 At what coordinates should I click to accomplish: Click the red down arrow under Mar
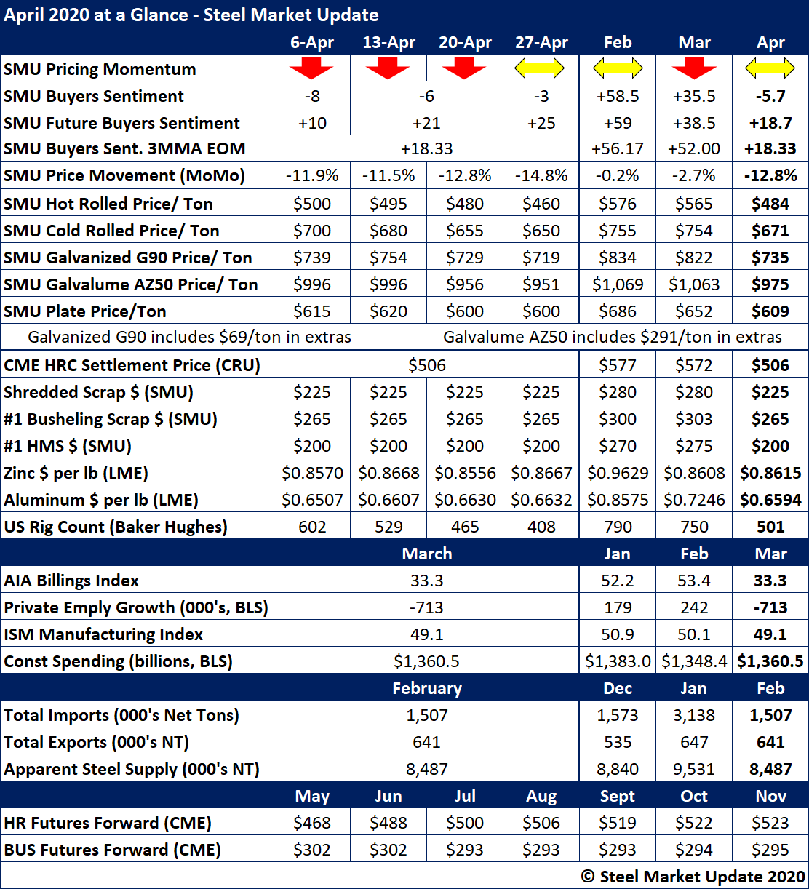tap(694, 69)
